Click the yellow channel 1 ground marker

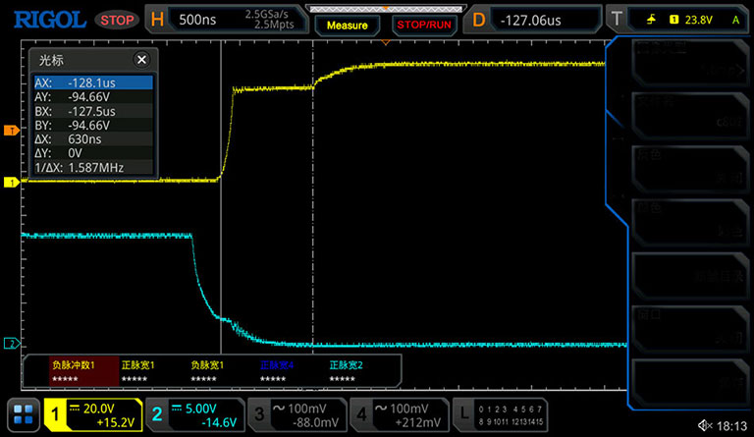(x=11, y=183)
